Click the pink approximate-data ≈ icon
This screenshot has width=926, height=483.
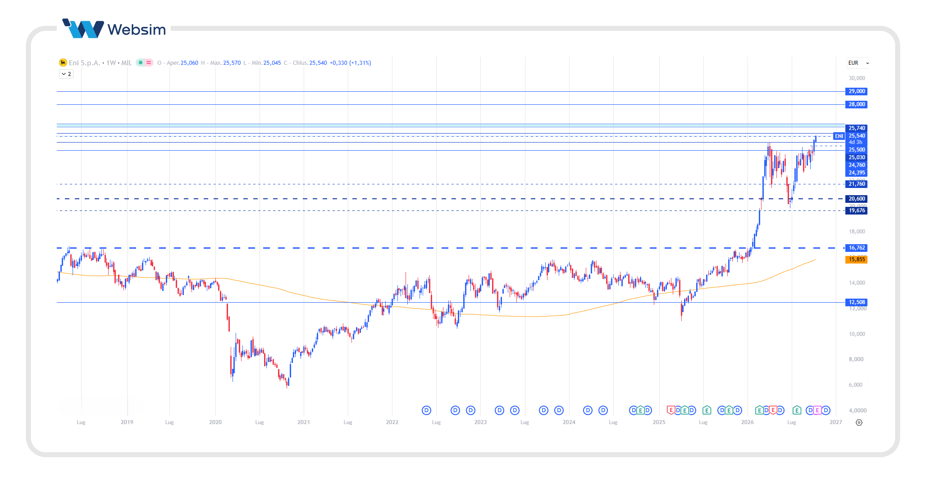coord(149,63)
